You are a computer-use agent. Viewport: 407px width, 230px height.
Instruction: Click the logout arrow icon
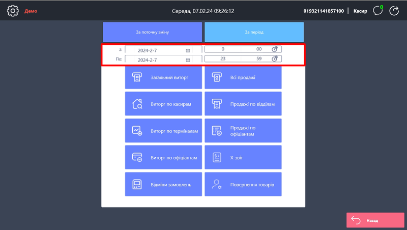point(394,11)
